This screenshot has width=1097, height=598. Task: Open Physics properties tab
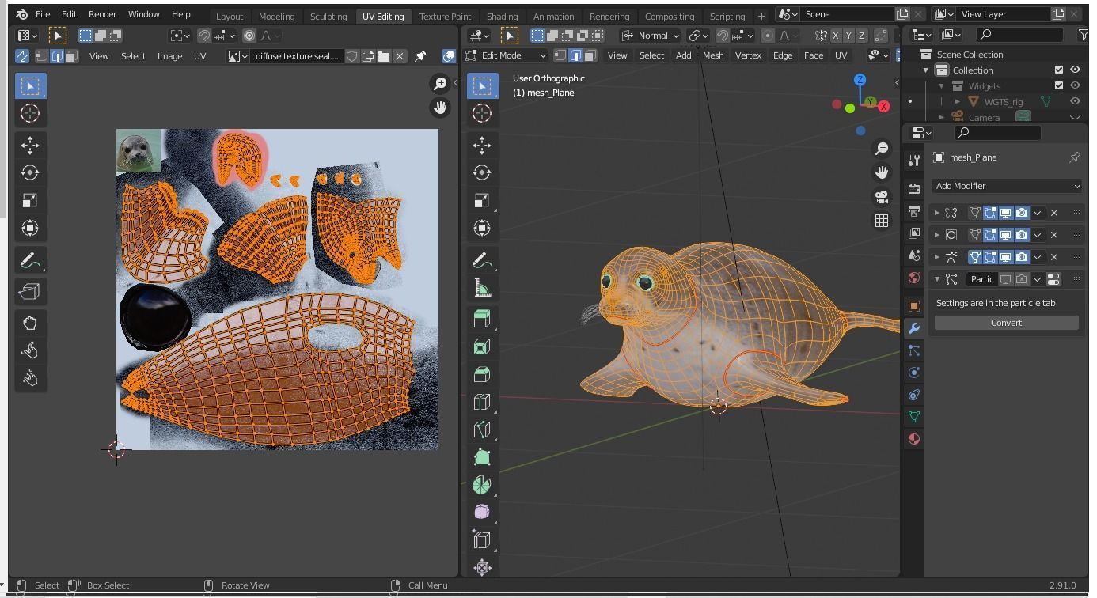coord(914,373)
